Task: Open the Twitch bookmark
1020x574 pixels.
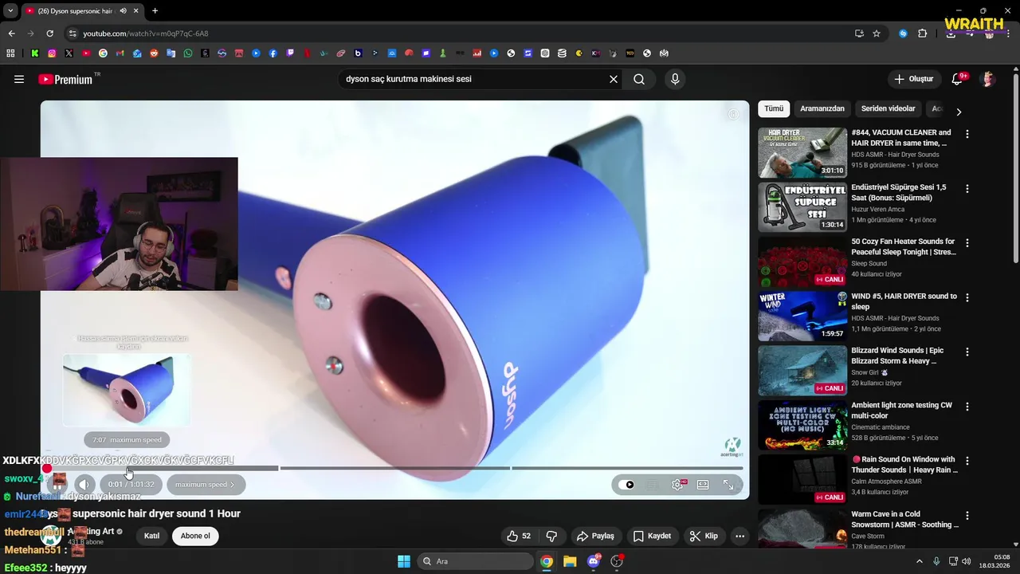Action: (290, 53)
